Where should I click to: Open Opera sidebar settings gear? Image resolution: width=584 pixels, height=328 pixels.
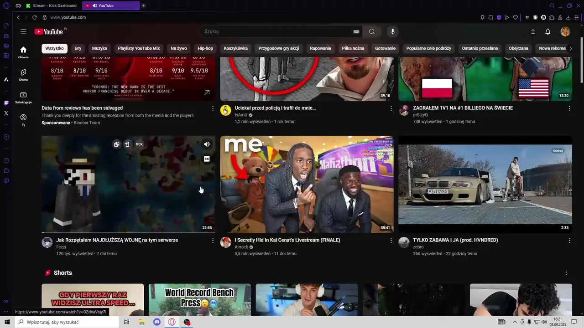click(x=6, y=181)
